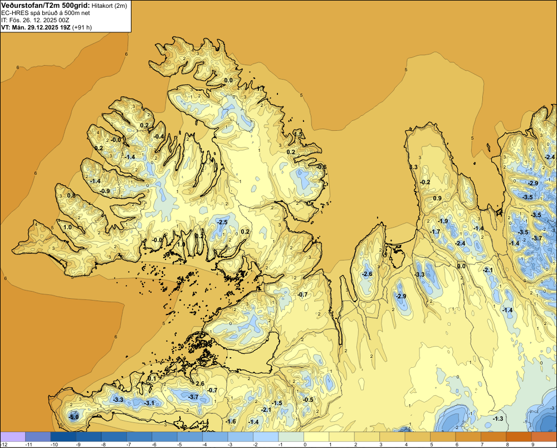Click the legend scale value -5
The height and width of the screenshot is (448, 557).
(180, 445)
